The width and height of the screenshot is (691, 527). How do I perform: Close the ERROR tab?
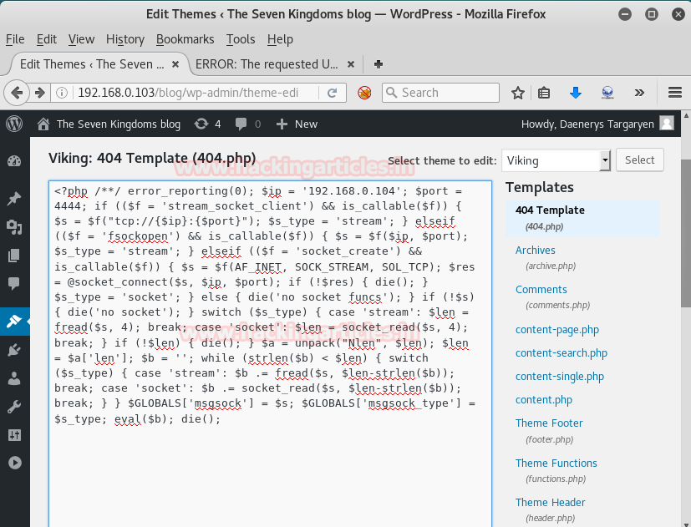tap(351, 64)
